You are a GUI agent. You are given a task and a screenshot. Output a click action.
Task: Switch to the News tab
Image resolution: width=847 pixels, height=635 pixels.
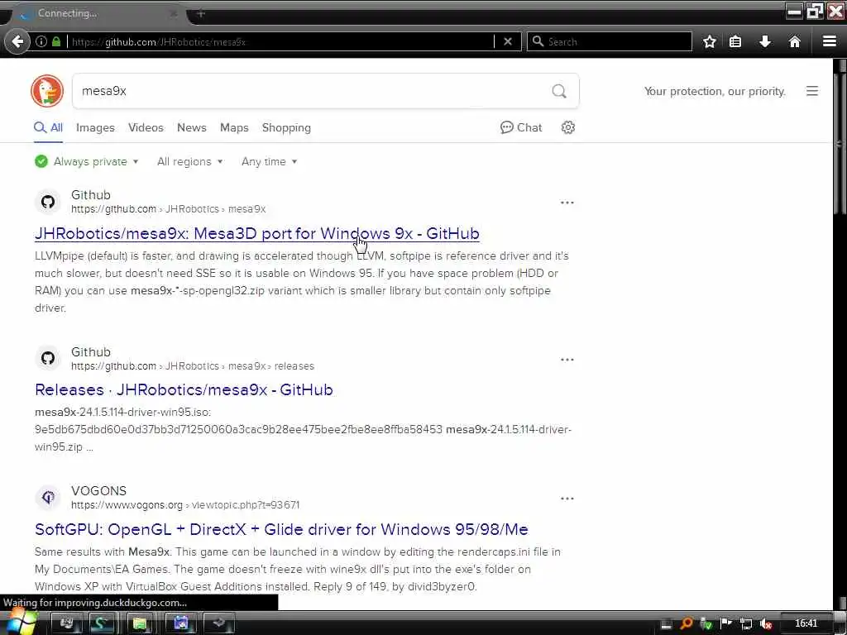(x=192, y=127)
